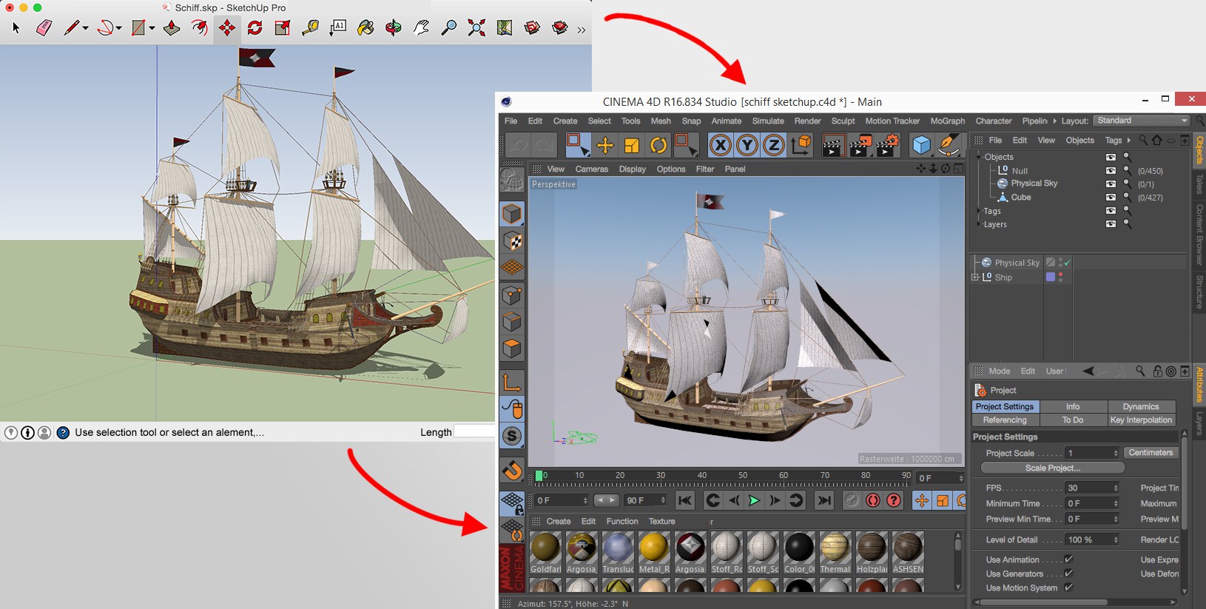This screenshot has height=609, width=1206.
Task: Open the SketchUp Line tool dropdown arrow
Action: click(x=86, y=29)
